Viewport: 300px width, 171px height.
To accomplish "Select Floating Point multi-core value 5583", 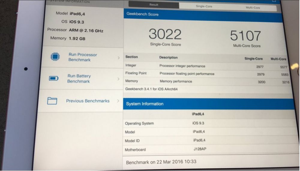I will [285, 75].
